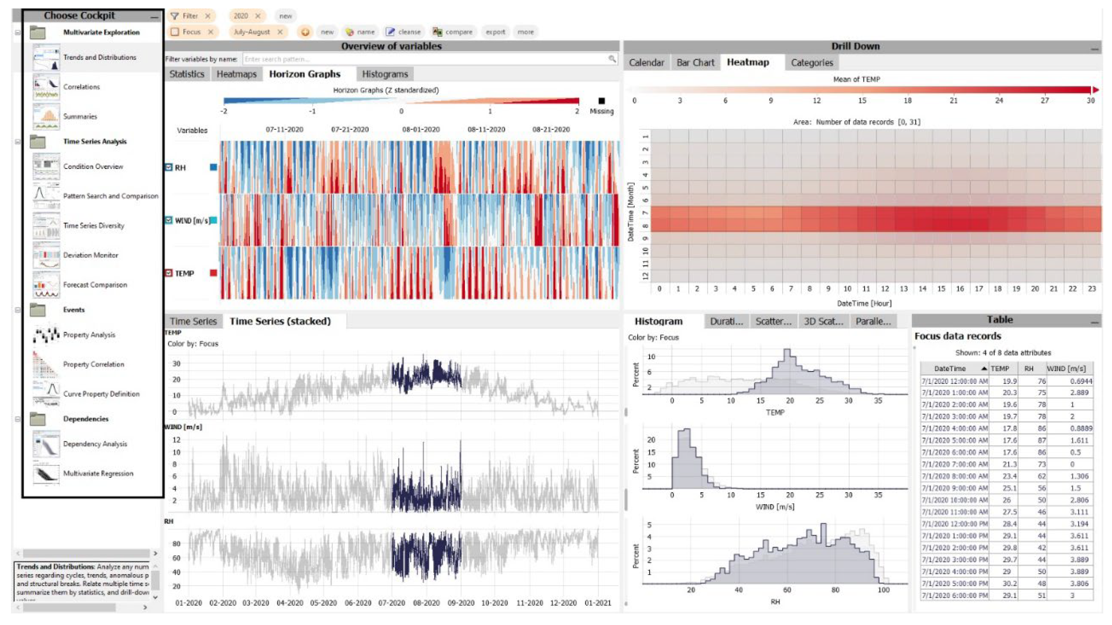
Task: Select Property Analysis cockpit icon
Action: coord(46,335)
